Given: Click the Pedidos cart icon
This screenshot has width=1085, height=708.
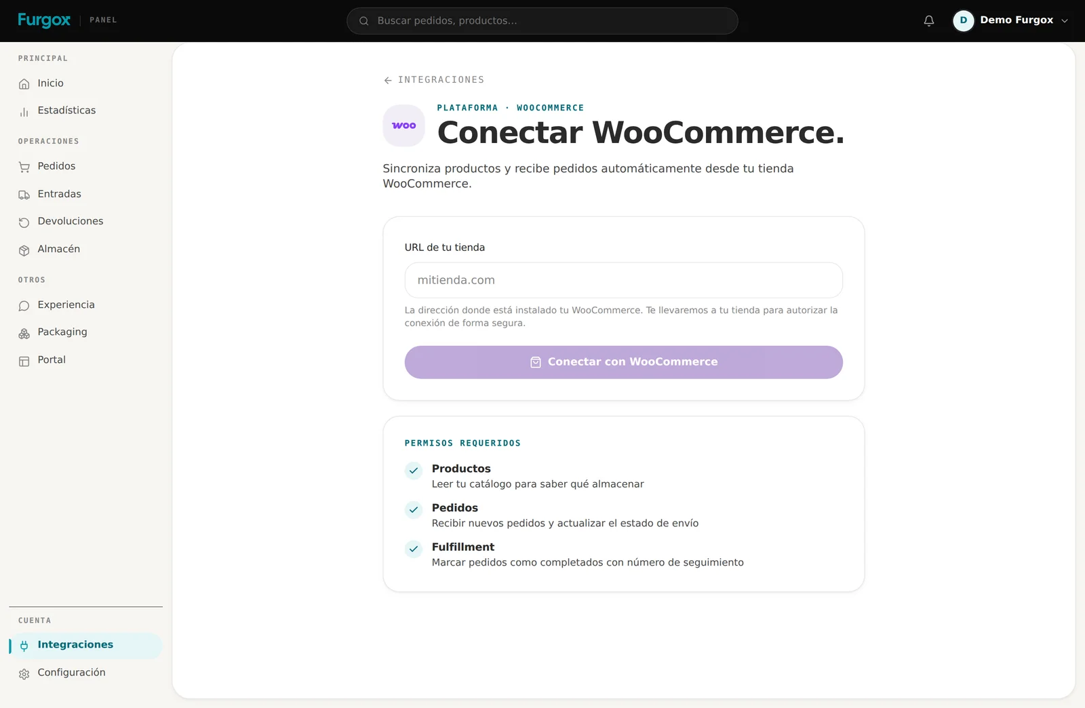Looking at the screenshot, I should (x=24, y=167).
